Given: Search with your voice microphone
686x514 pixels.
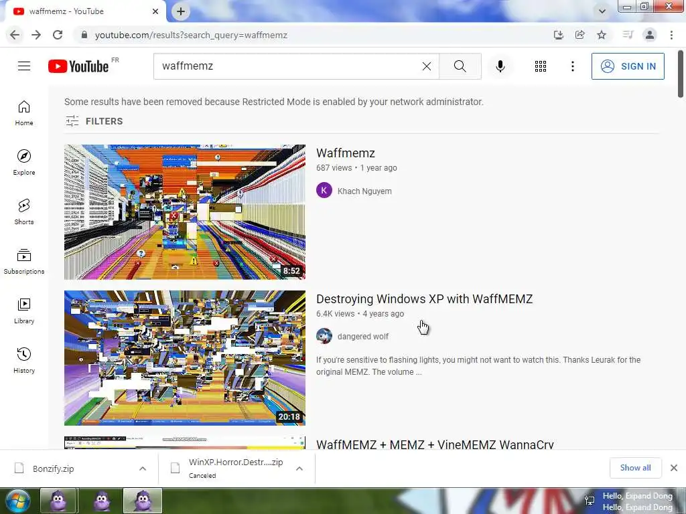Looking at the screenshot, I should point(500,66).
